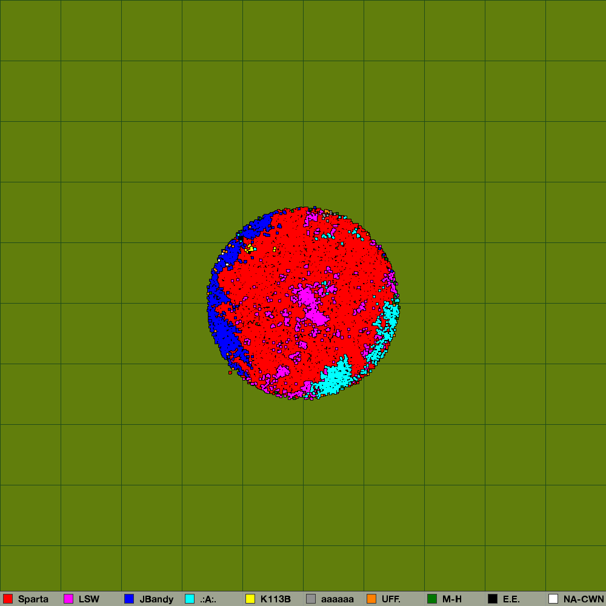Click the red Sparta legend swatch

pos(8,599)
